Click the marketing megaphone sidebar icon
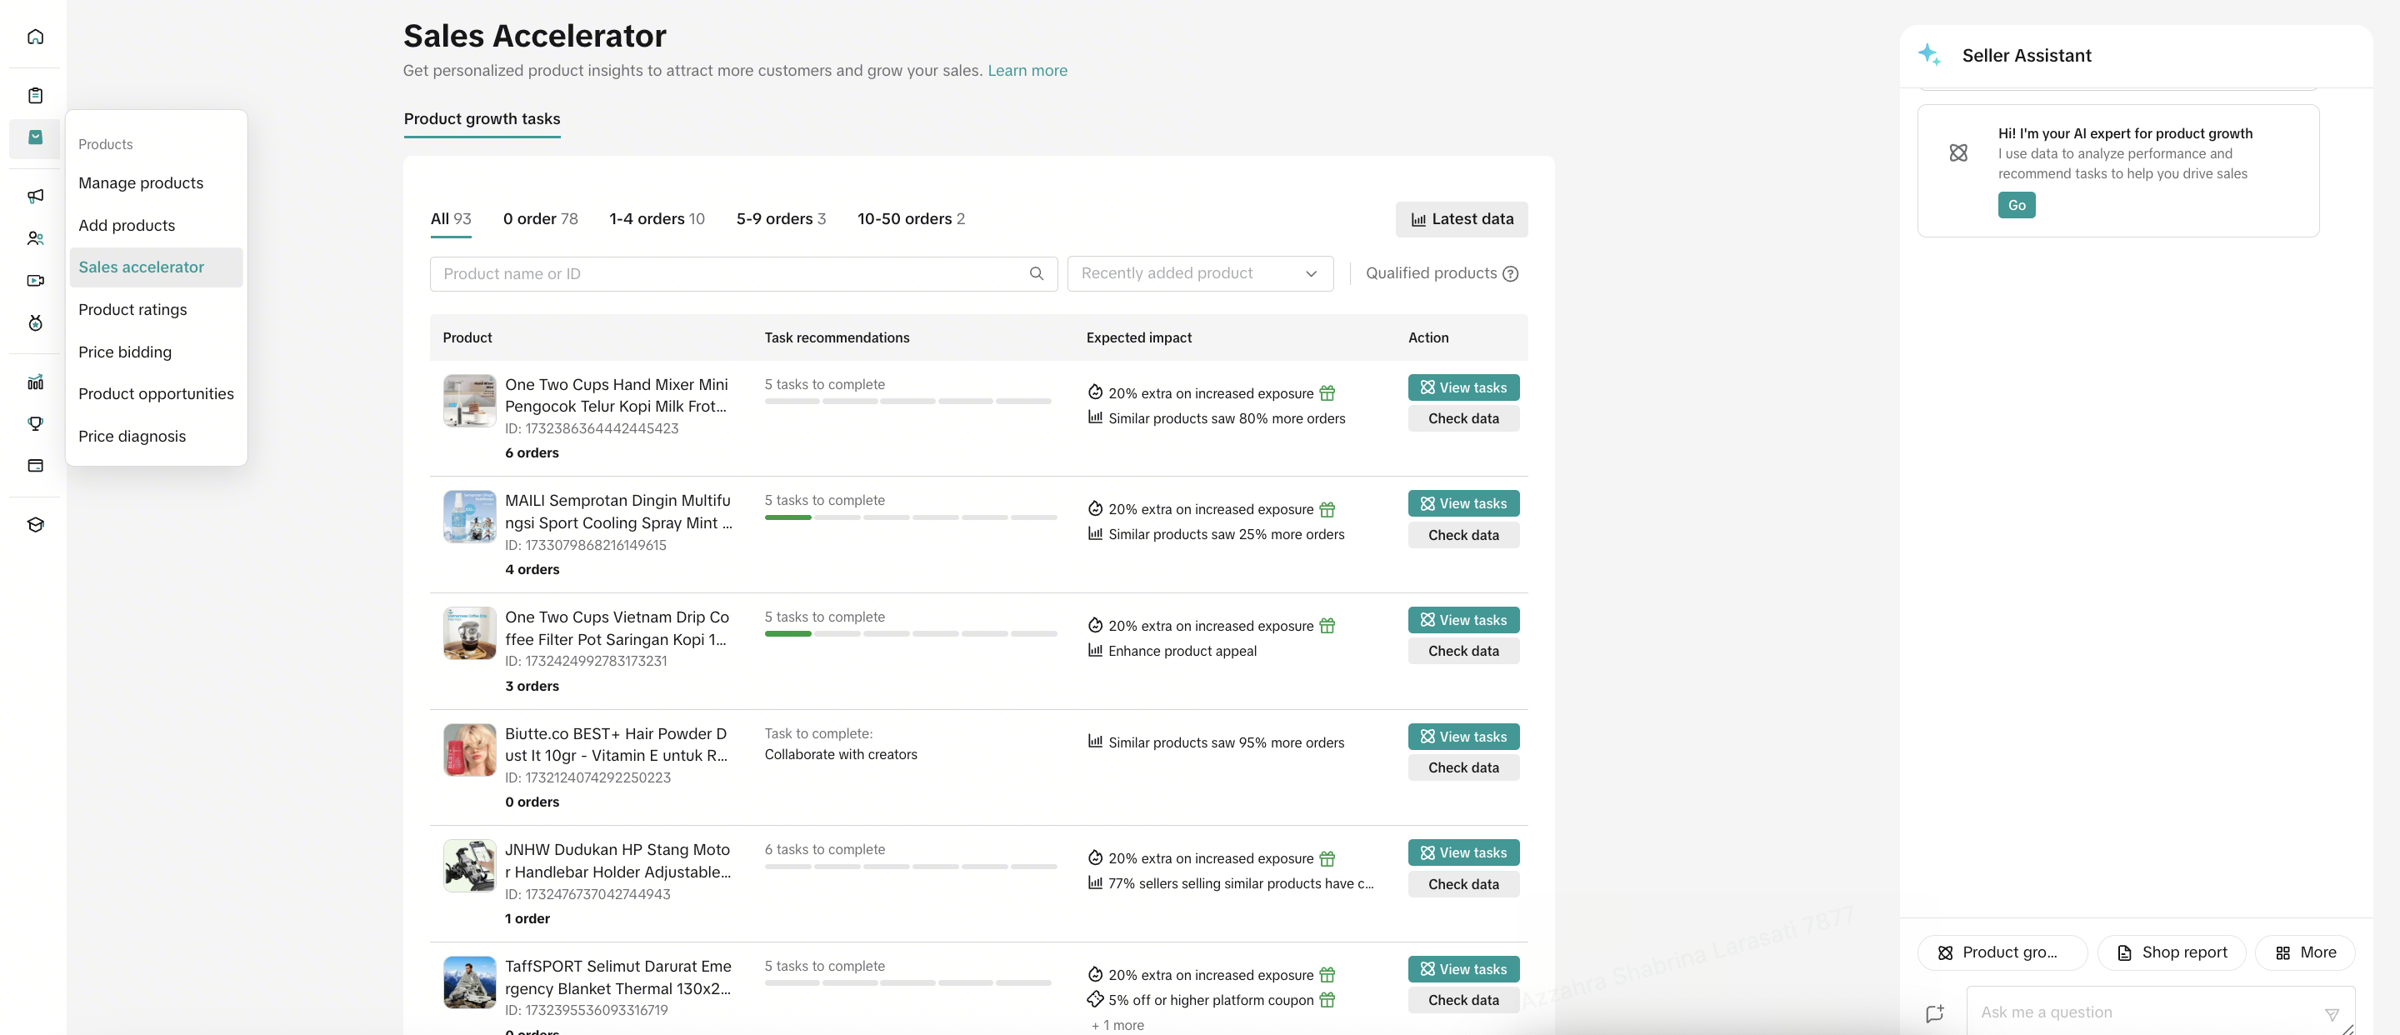2400x1035 pixels. 35,196
